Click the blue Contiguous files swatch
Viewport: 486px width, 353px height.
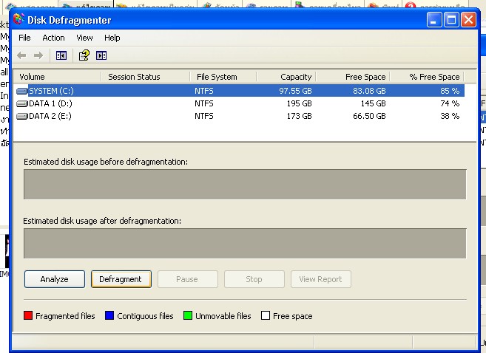[109, 315]
